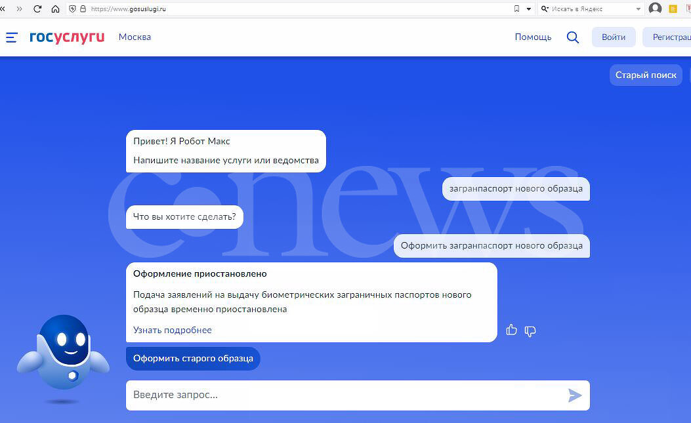This screenshot has height=423, width=691.
Task: Like the robot's answer with thumbs up
Action: (x=512, y=330)
